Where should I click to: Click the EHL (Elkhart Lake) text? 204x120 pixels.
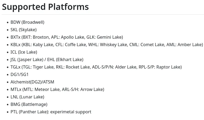point(65,60)
